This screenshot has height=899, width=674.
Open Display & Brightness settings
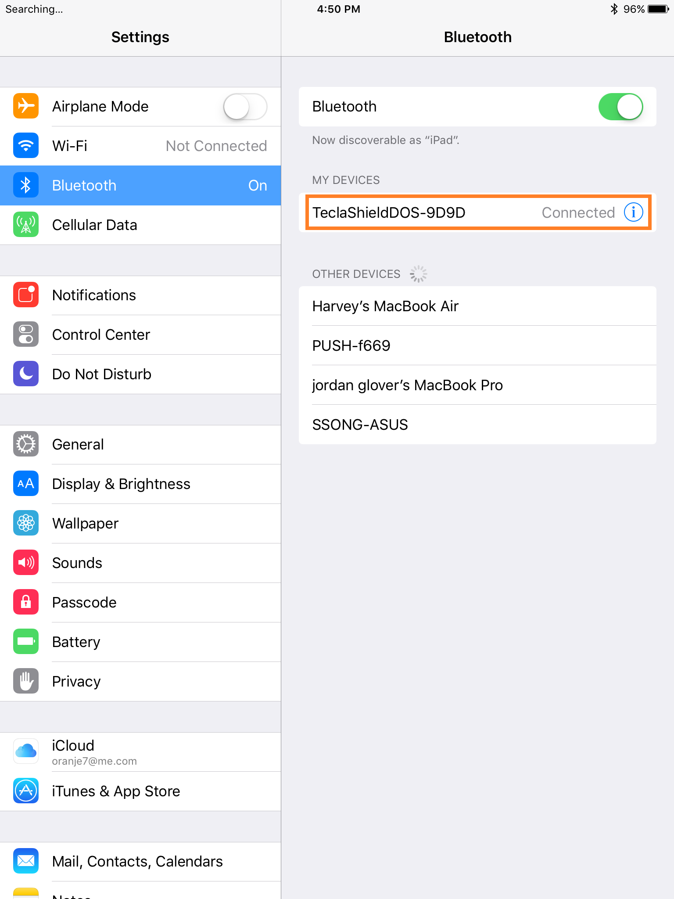[x=140, y=484]
